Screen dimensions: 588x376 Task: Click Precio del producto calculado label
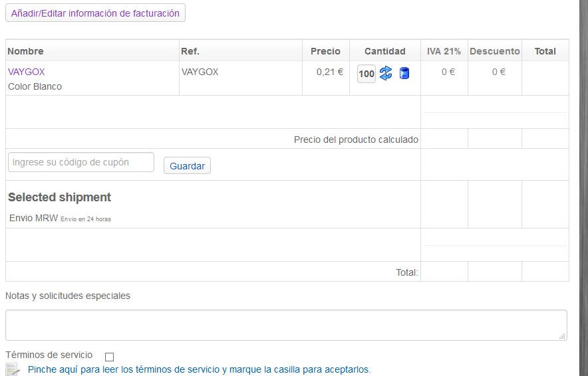click(x=356, y=140)
